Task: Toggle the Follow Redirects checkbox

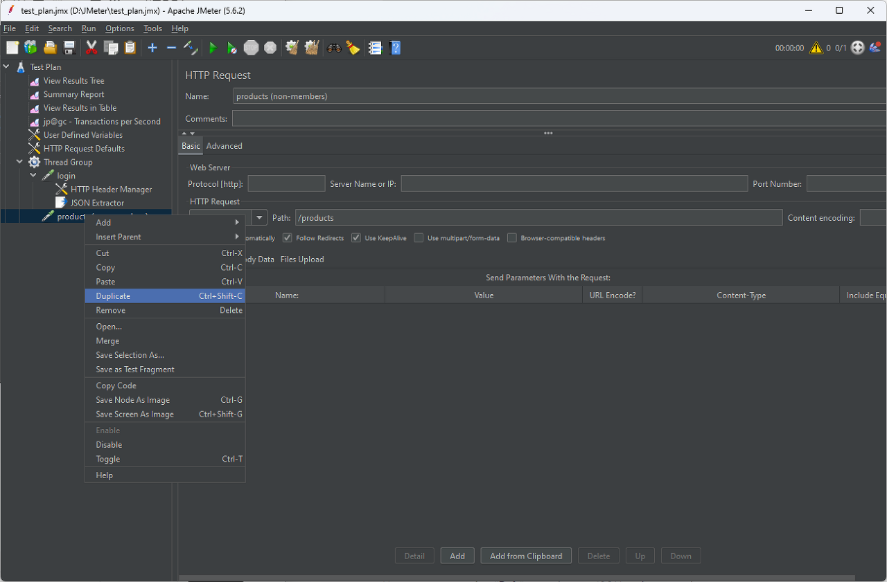Action: (288, 238)
